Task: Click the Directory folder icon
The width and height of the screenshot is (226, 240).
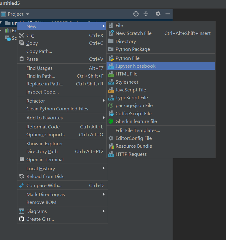Action: [x=111, y=41]
